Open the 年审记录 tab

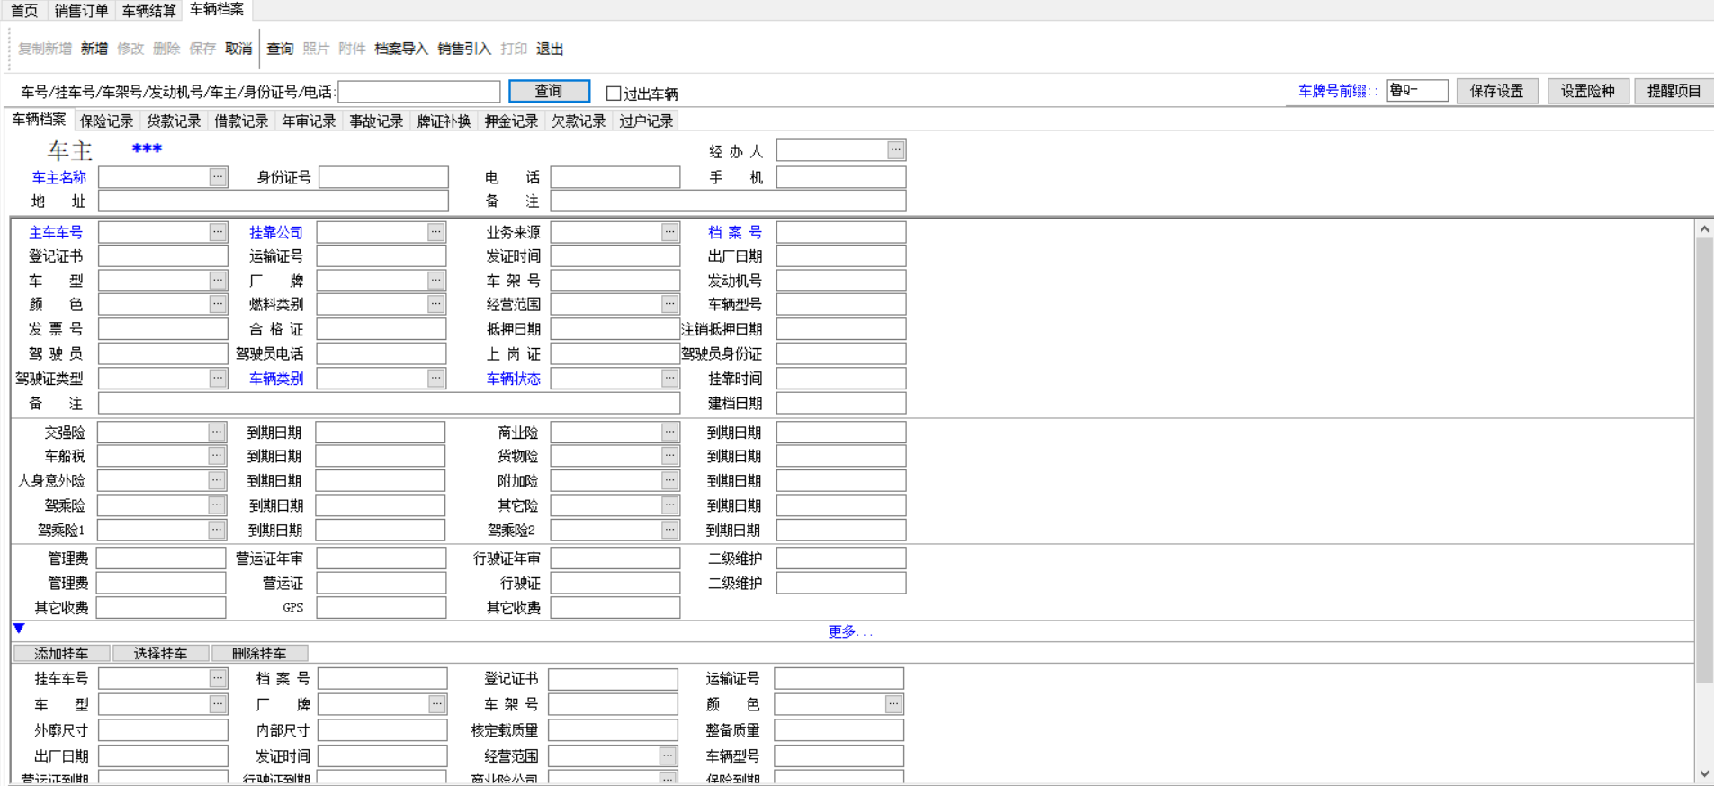tap(309, 121)
